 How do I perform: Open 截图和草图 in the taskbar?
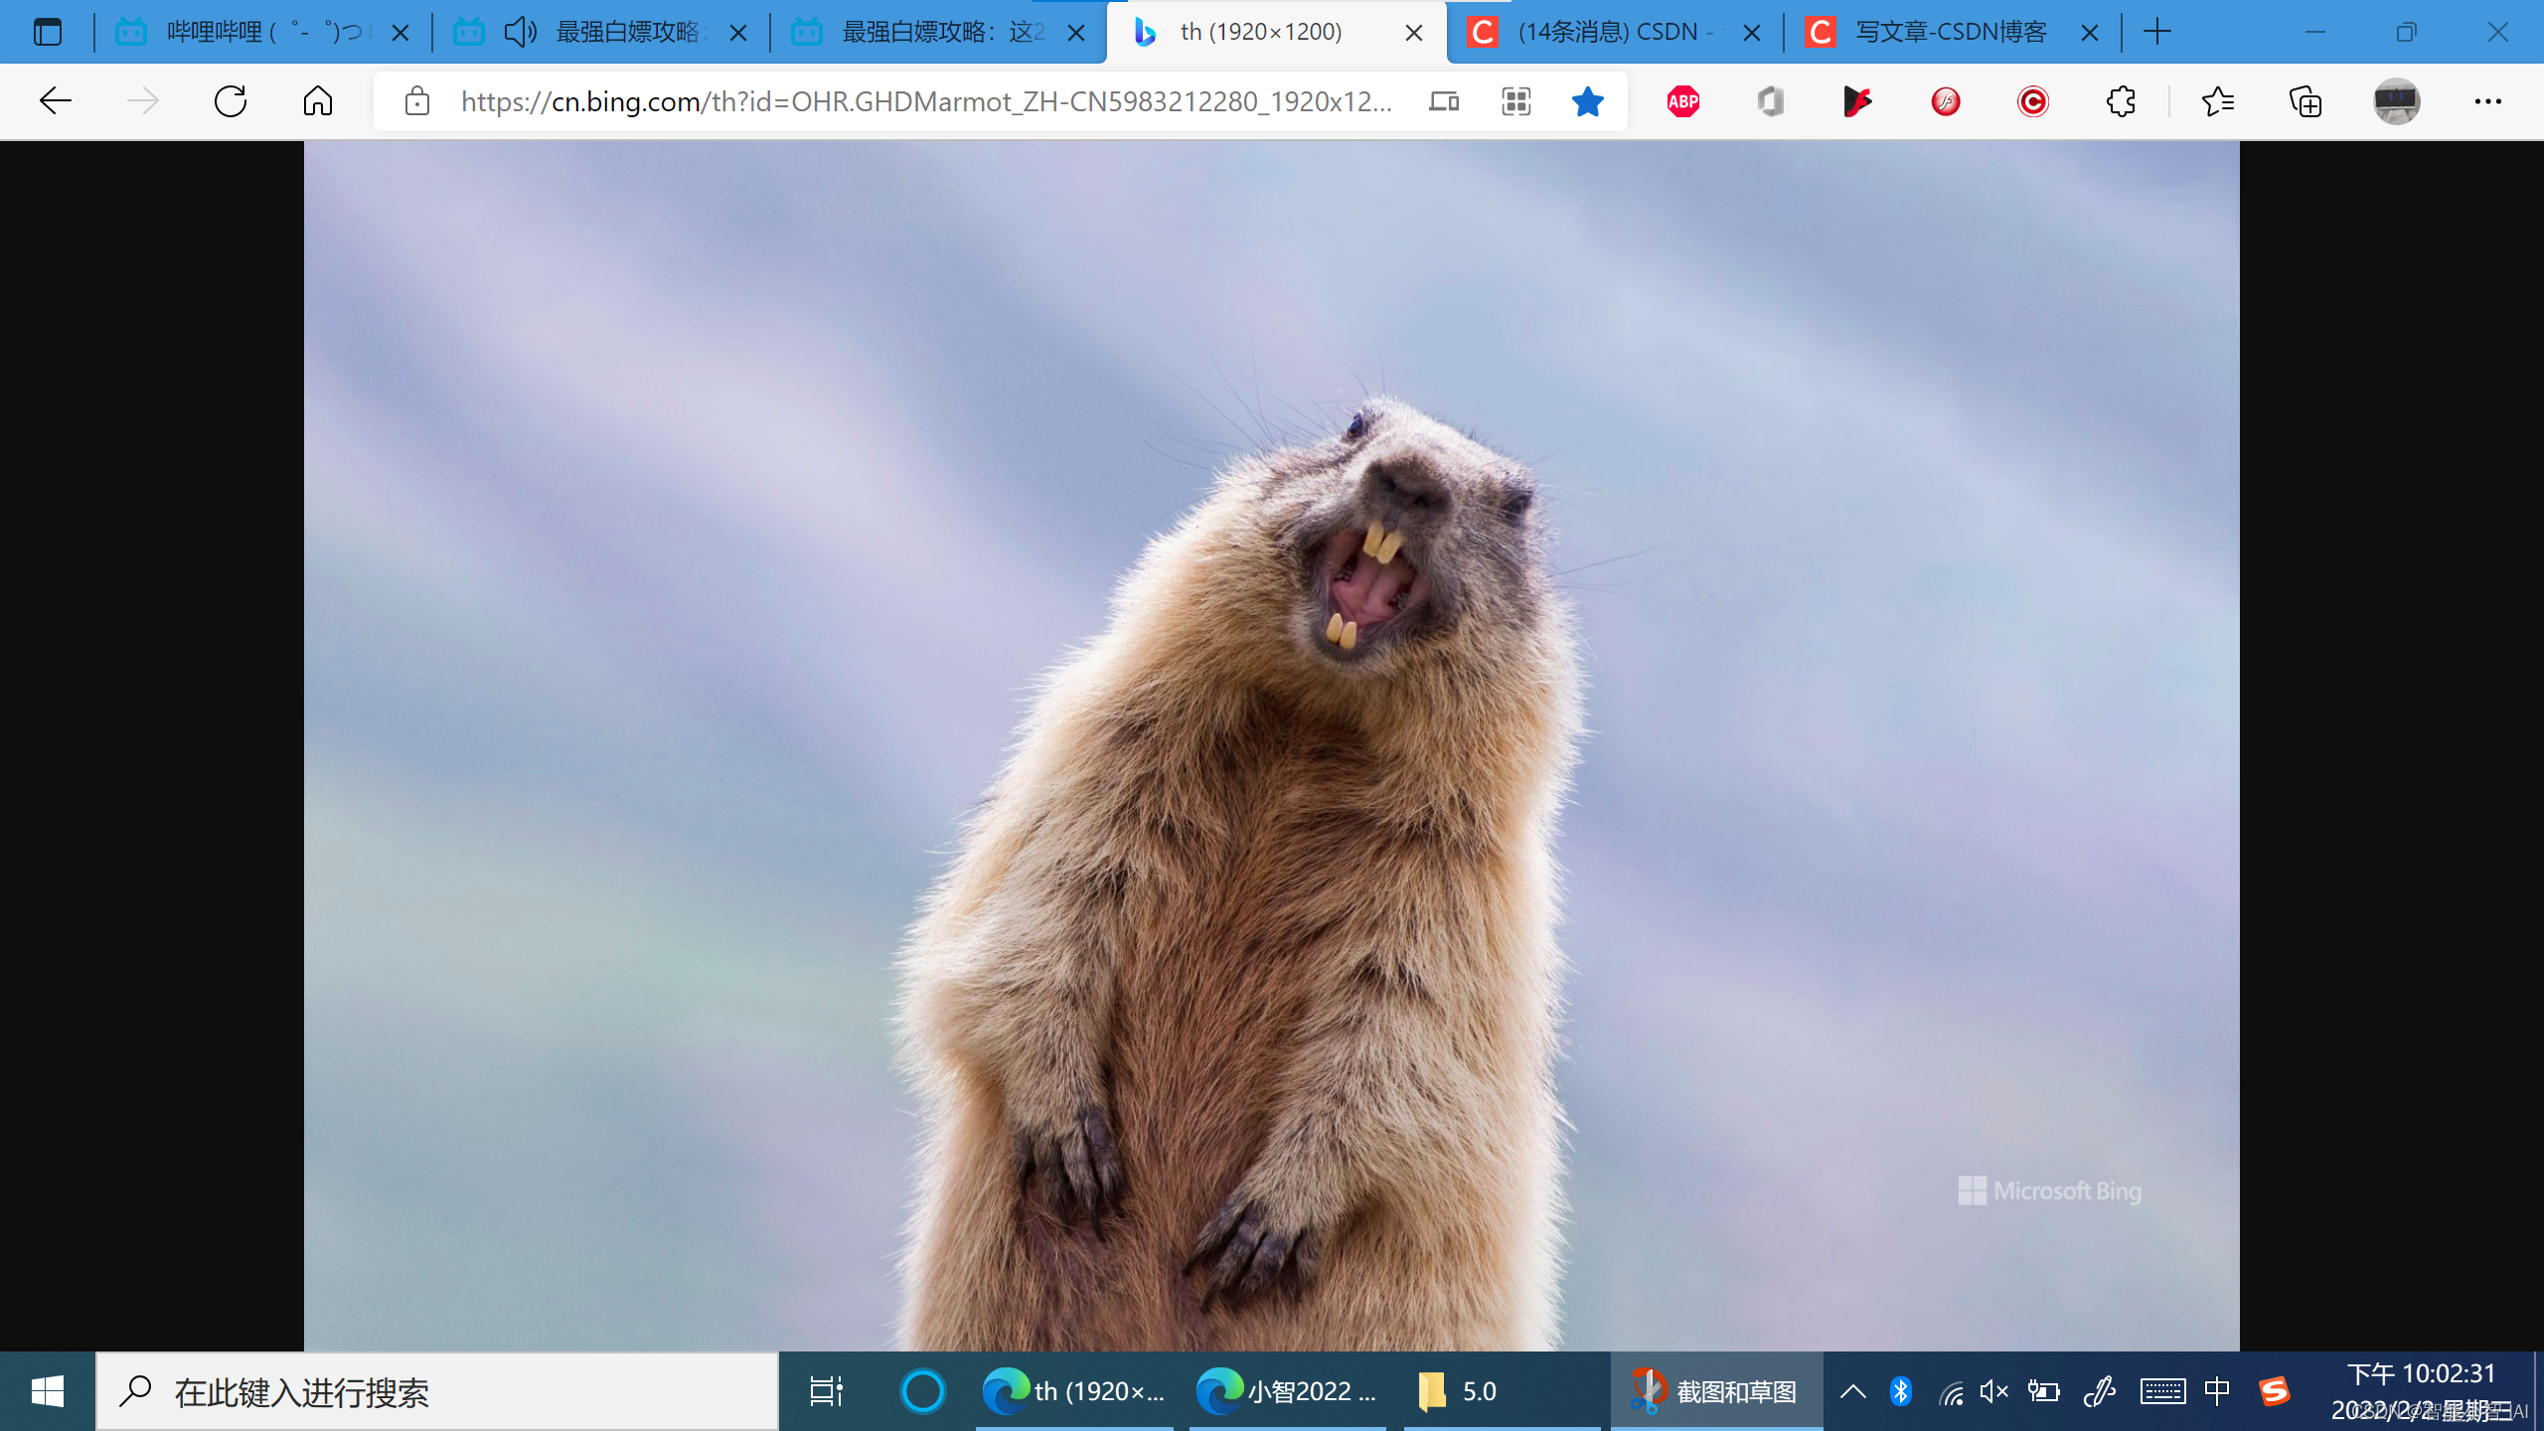pyautogui.click(x=1716, y=1391)
